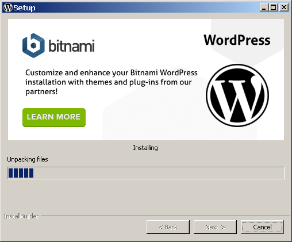This screenshot has width=292, height=242.
Task: Click the Bitnami hexagon logo
Action: [33, 45]
